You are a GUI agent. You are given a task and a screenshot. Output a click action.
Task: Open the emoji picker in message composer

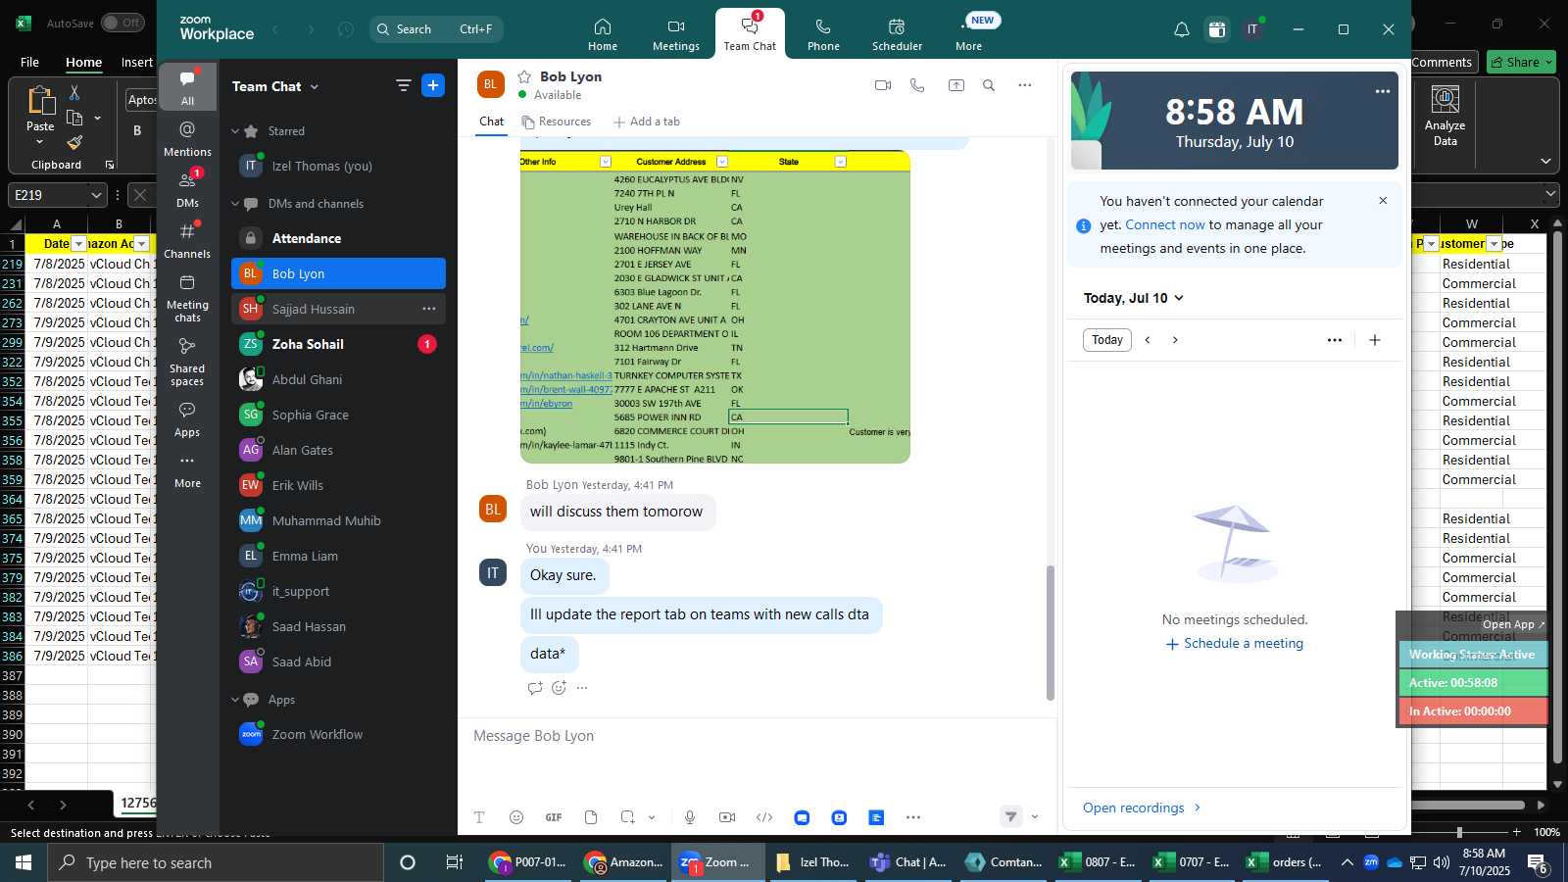pos(516,817)
